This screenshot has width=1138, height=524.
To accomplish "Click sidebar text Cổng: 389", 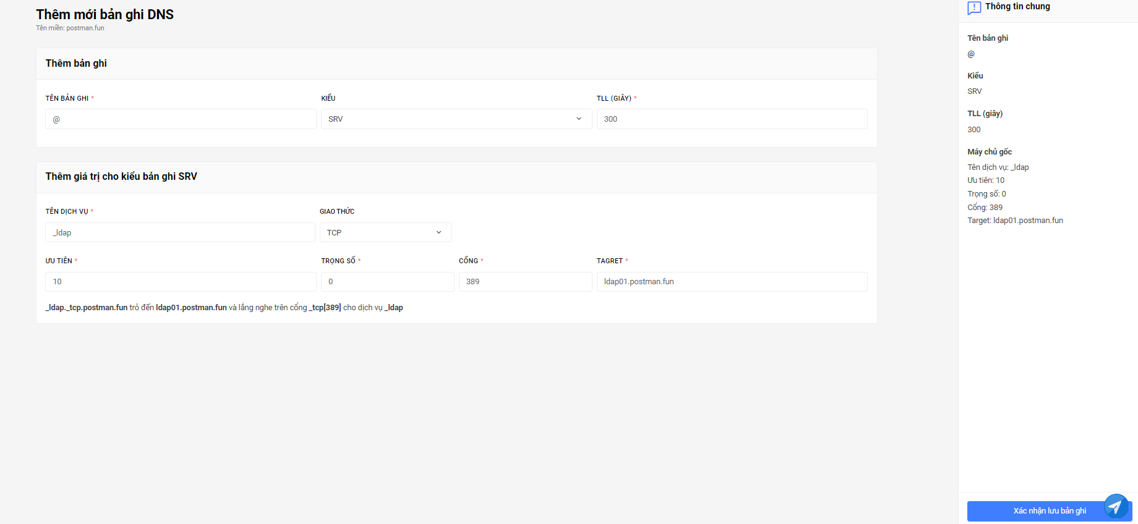I will 985,207.
